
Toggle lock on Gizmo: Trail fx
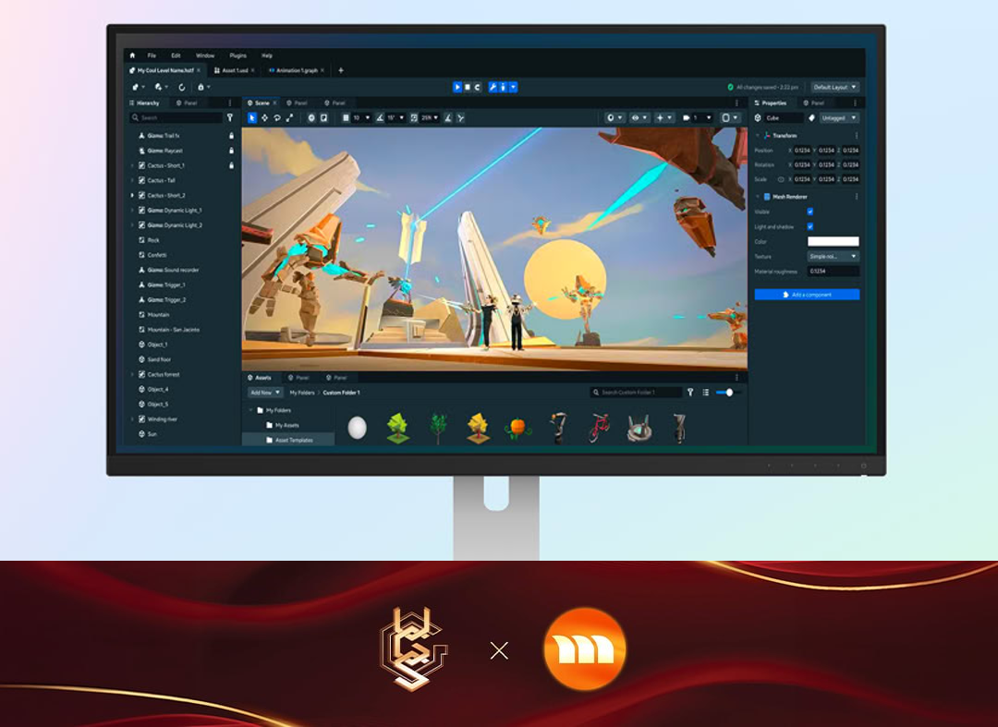click(x=231, y=136)
